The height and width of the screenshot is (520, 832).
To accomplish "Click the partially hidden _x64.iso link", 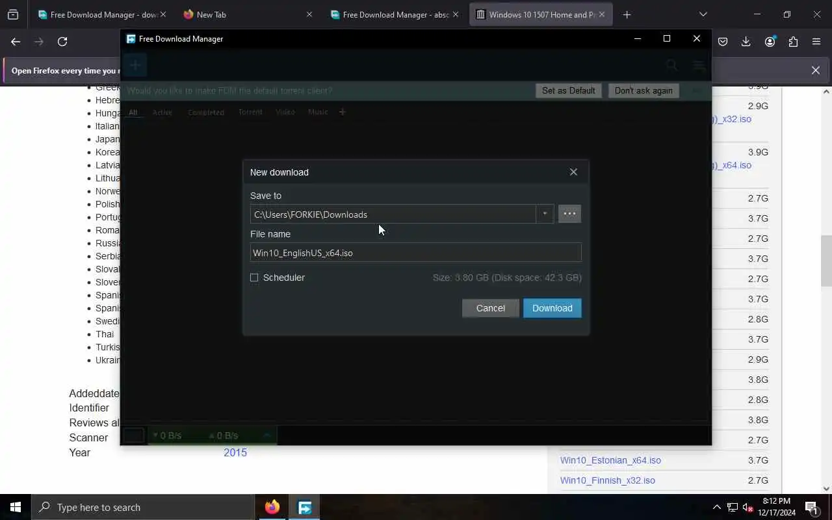I will [732, 165].
